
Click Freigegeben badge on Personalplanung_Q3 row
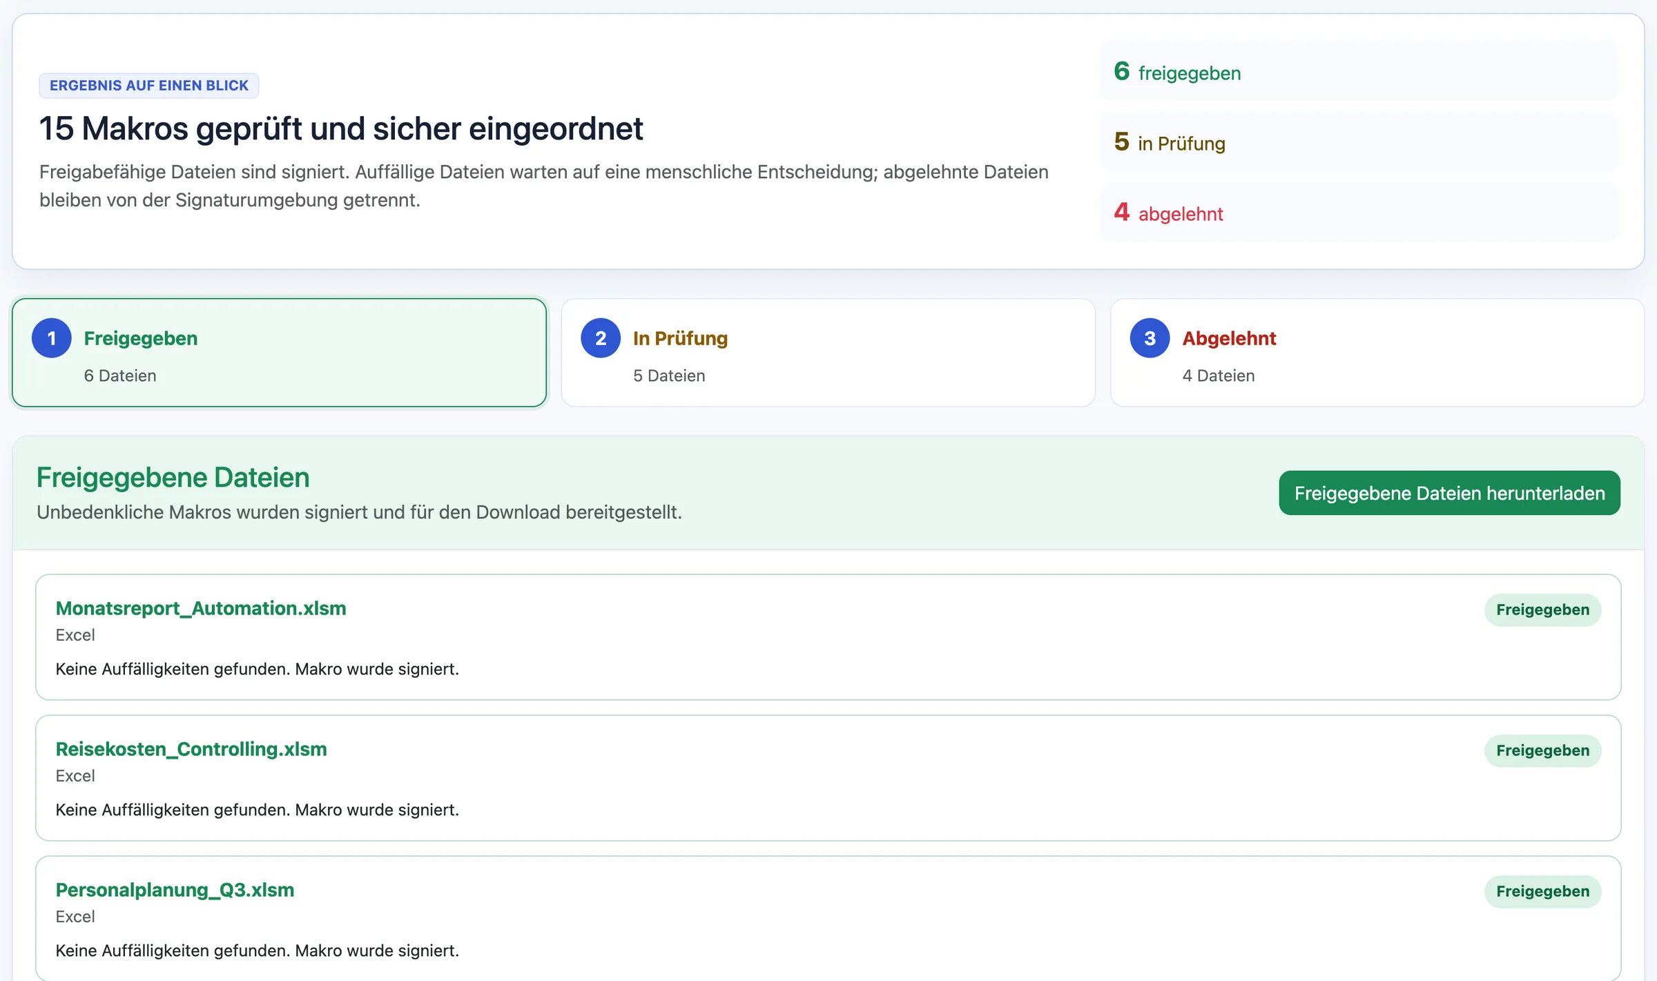tap(1542, 891)
